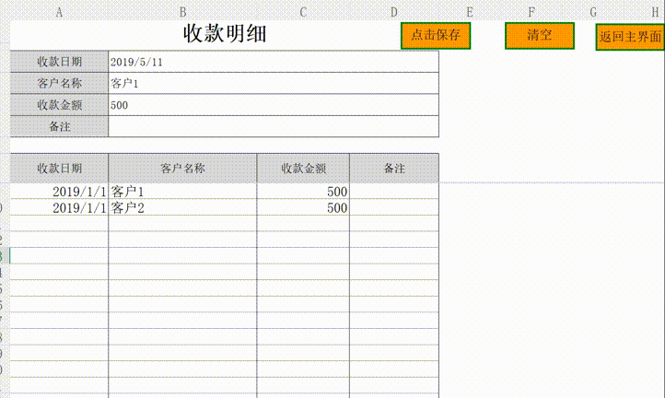Click the 客户名称 label in the form

point(59,83)
